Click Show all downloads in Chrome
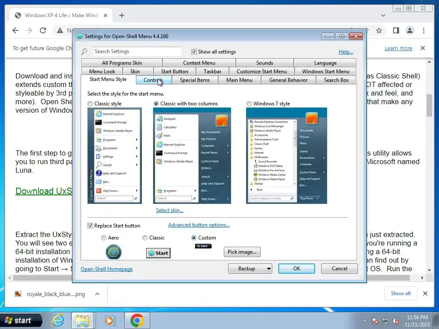 coord(401,293)
